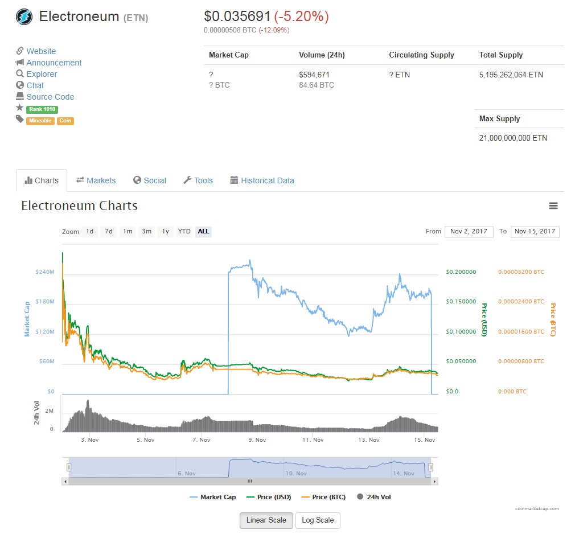The width and height of the screenshot is (575, 534).
Task: Open the Source Code link
Action: click(50, 97)
